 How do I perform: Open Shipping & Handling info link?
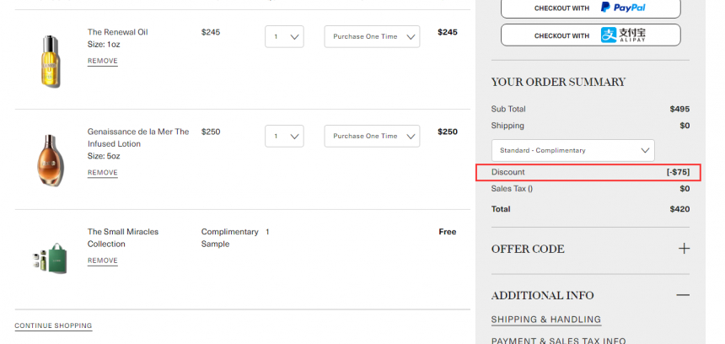(546, 320)
